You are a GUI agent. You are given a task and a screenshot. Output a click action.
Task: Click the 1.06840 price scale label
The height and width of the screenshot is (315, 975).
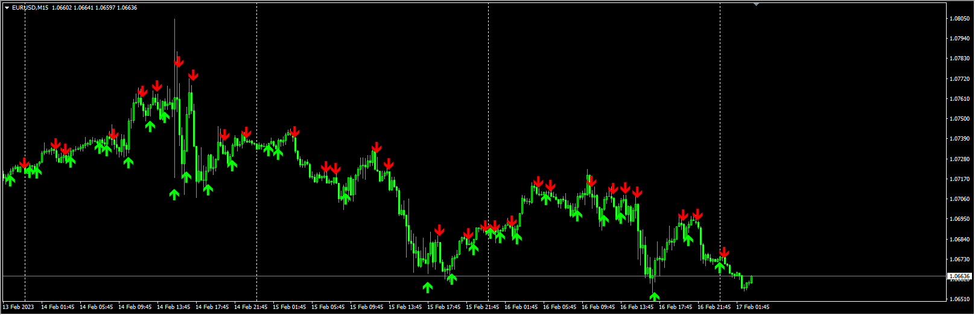click(x=959, y=240)
